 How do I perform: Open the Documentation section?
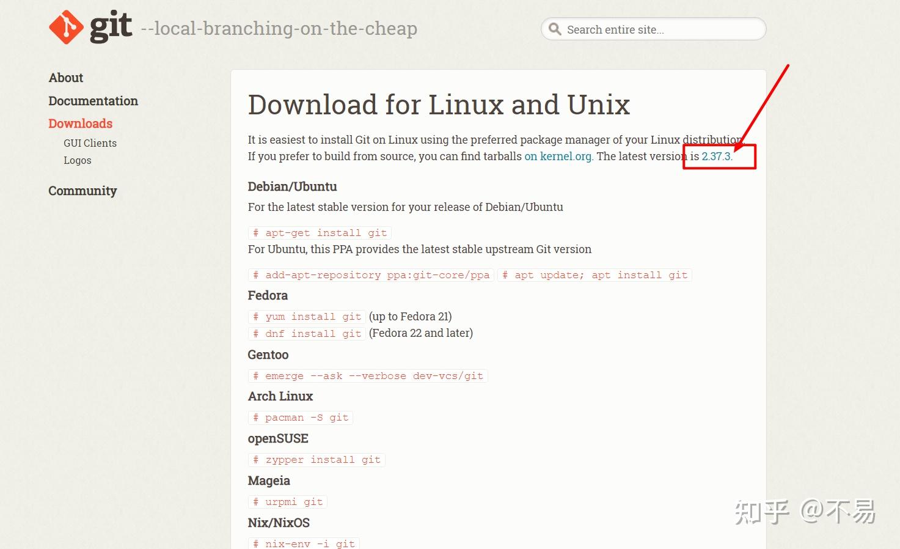tap(93, 101)
